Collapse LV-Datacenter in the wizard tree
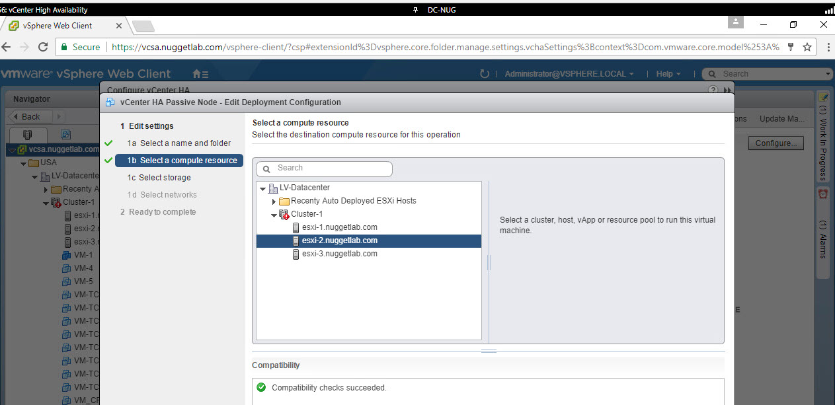835x405 pixels. (263, 188)
